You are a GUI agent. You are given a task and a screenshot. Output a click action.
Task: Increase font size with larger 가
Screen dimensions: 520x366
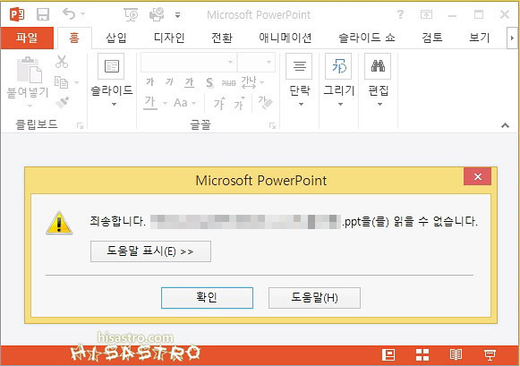coord(219,103)
